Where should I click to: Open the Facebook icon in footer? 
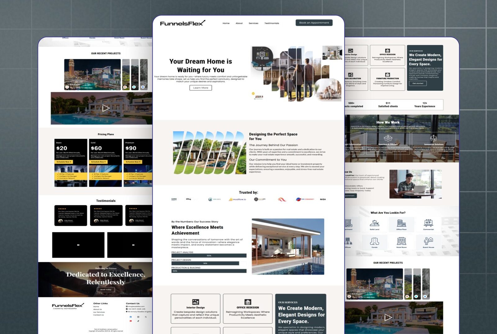(x=130, y=317)
